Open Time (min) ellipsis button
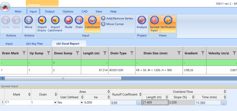 (x=224, y=103)
